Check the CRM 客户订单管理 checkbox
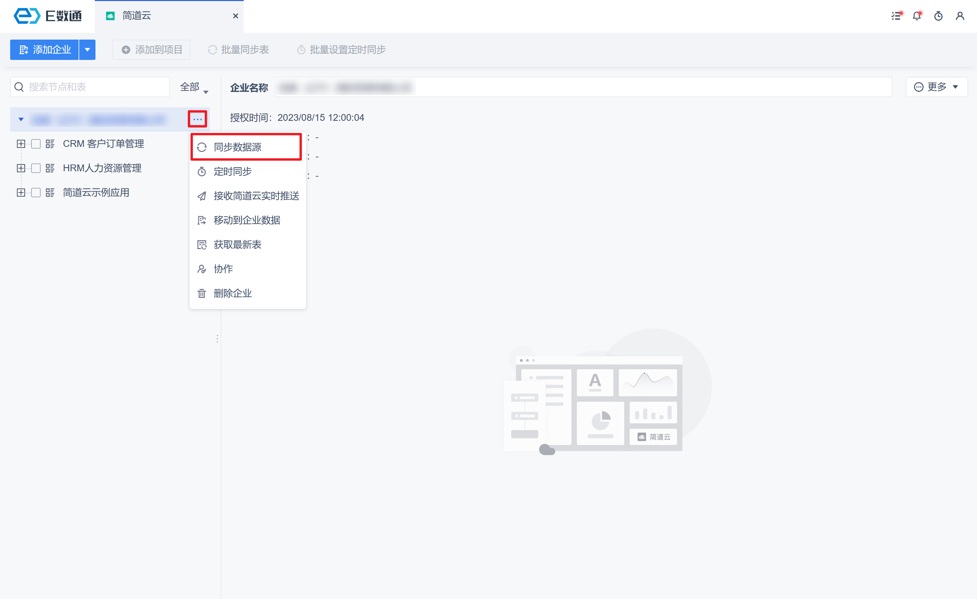 click(x=36, y=143)
